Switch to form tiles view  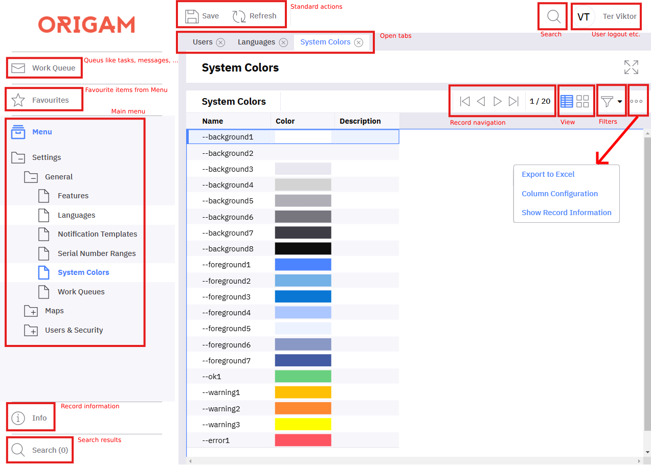582,101
